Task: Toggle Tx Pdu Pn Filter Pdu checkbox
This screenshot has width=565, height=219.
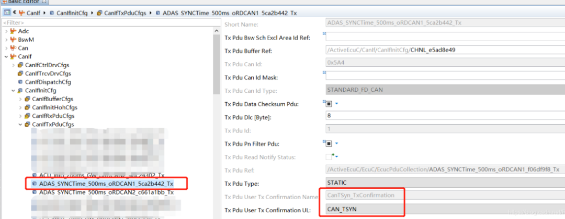Action: 329,143
